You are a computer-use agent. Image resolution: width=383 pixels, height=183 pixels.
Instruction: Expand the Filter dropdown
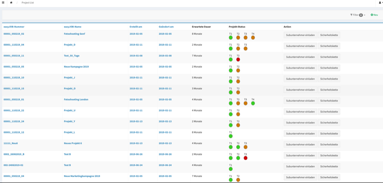coord(358,15)
